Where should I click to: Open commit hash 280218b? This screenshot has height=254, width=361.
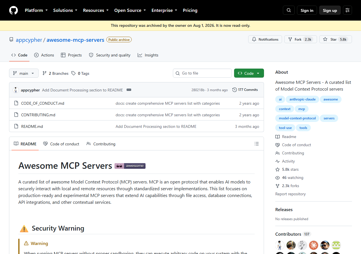pyautogui.click(x=198, y=90)
